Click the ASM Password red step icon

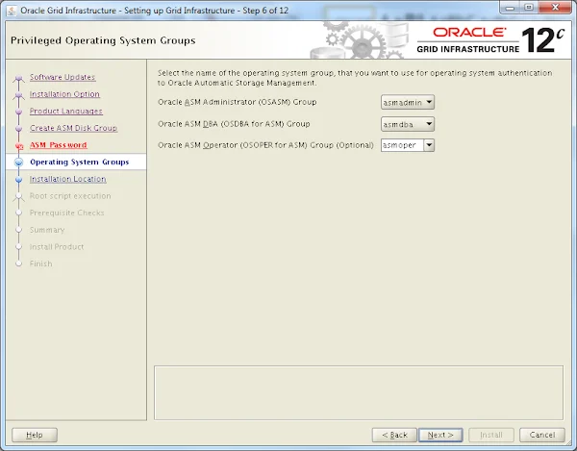point(19,145)
